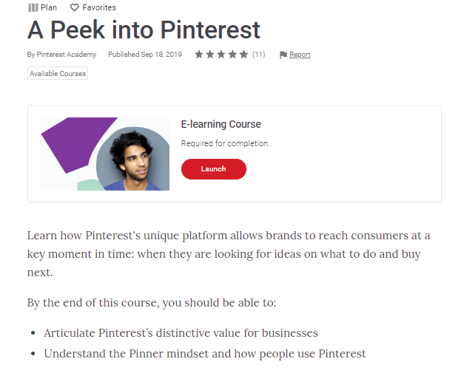Click the Pinterest Academy author name
This screenshot has height=373, width=461.
coord(67,55)
